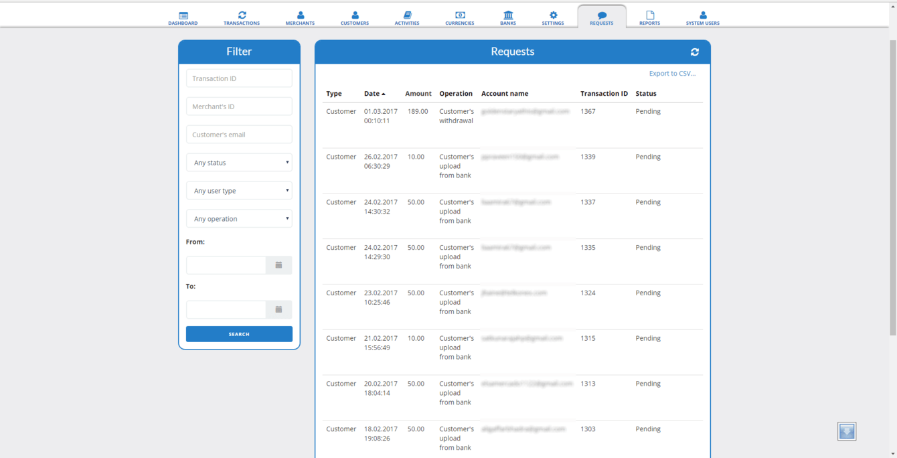
Task: Open Merchants section icon
Action: coord(300,15)
